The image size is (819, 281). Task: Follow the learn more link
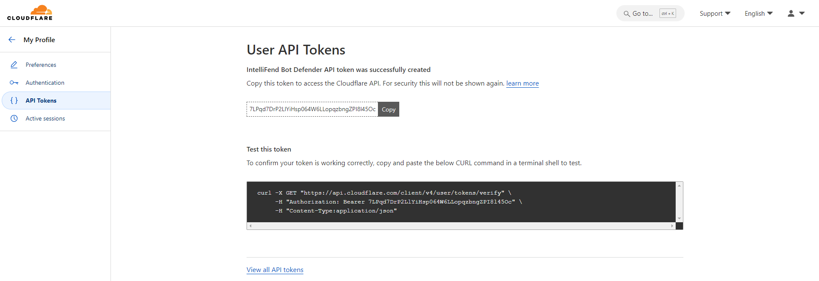coord(523,83)
